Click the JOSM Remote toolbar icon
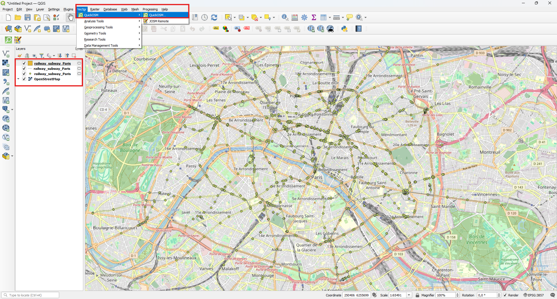The width and height of the screenshot is (557, 299). tap(18, 40)
